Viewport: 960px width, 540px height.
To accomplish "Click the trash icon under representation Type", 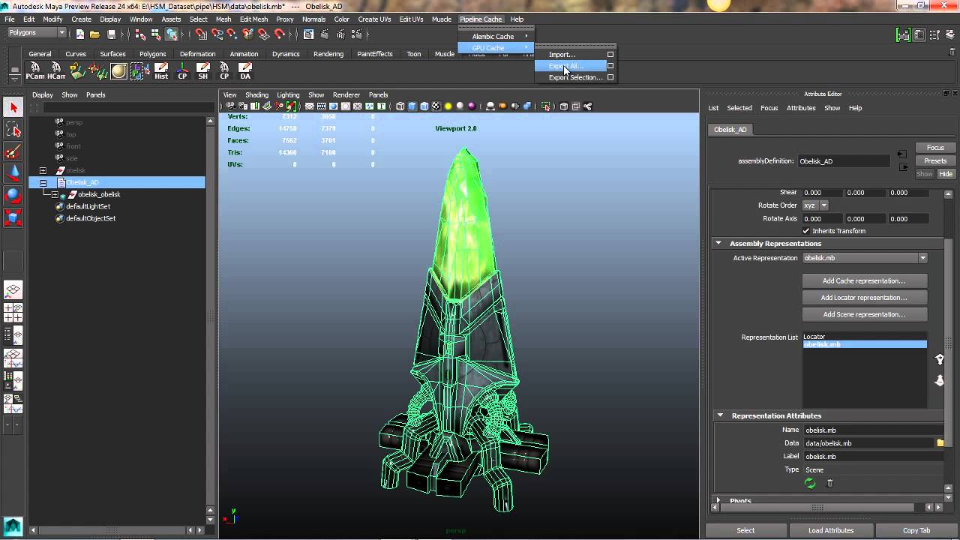I will (829, 483).
